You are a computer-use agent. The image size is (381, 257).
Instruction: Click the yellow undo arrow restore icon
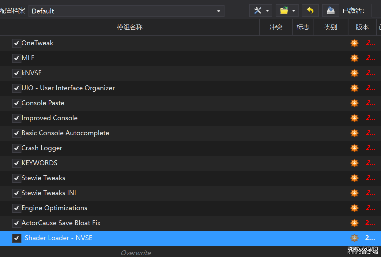[310, 11]
